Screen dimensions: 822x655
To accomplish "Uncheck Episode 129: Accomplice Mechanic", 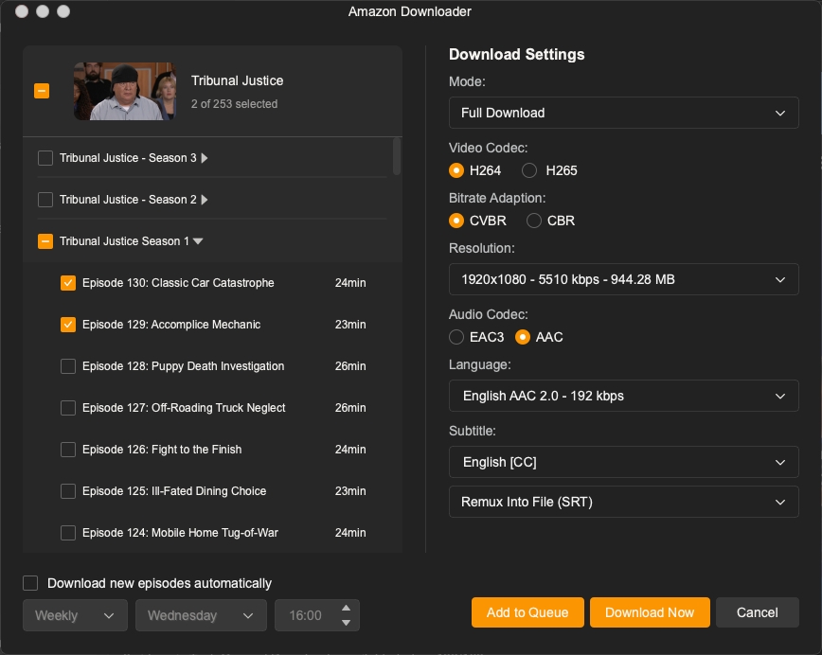I will tap(68, 325).
